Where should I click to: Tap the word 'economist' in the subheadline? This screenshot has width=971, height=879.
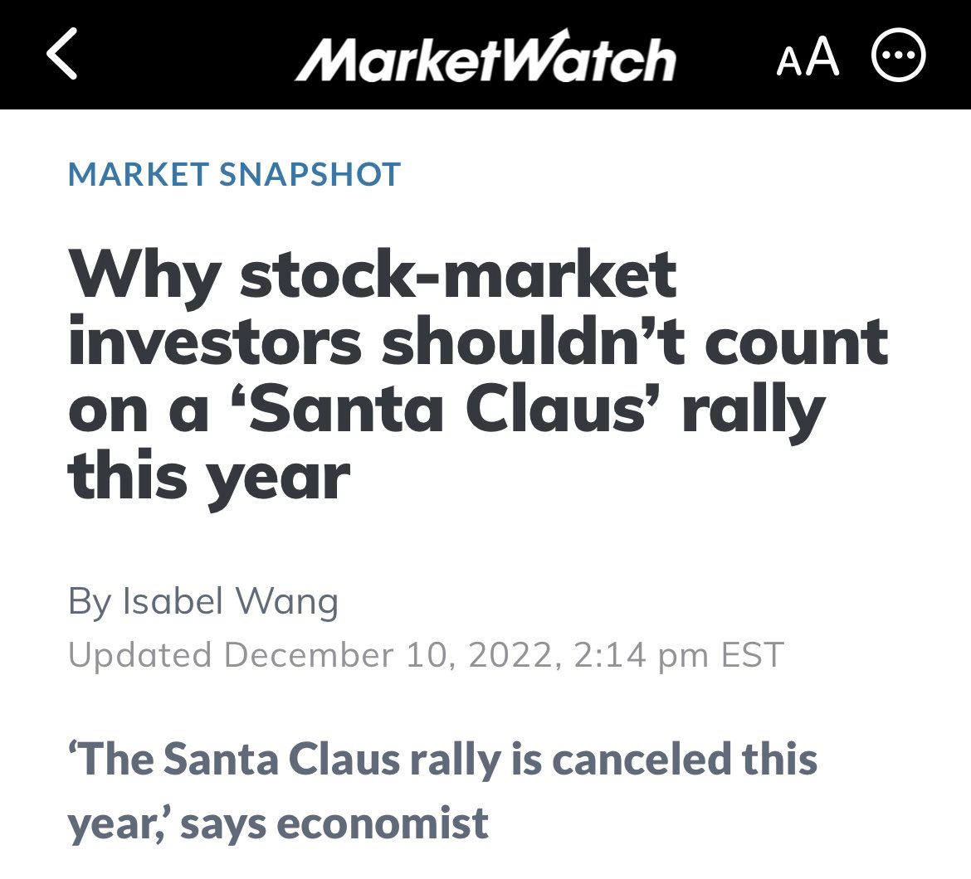382,823
